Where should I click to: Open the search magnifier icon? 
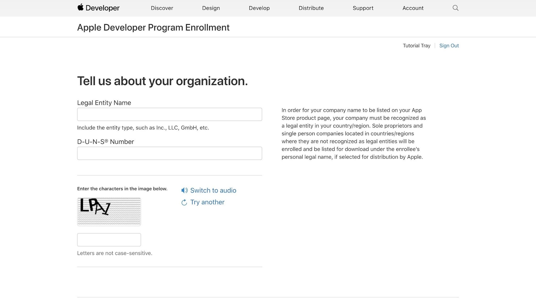coord(455,8)
